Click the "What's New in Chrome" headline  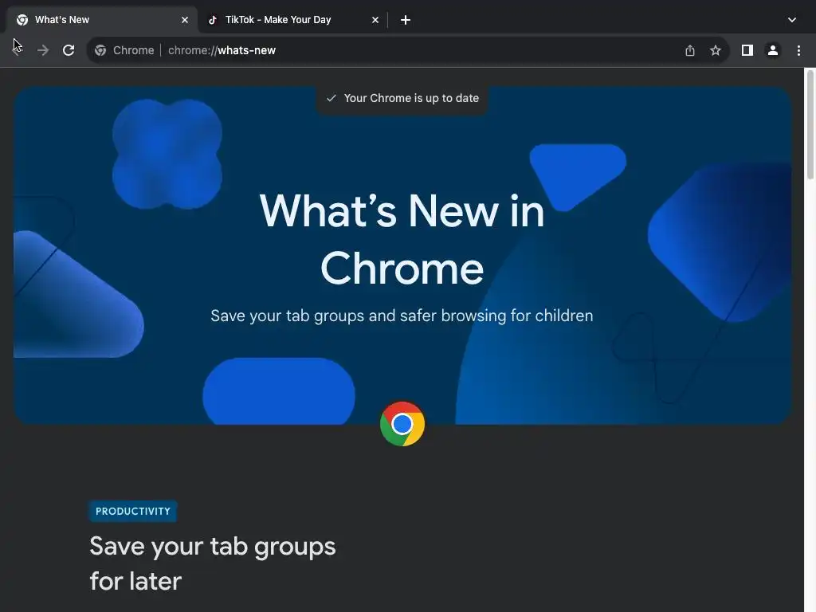[x=402, y=239]
